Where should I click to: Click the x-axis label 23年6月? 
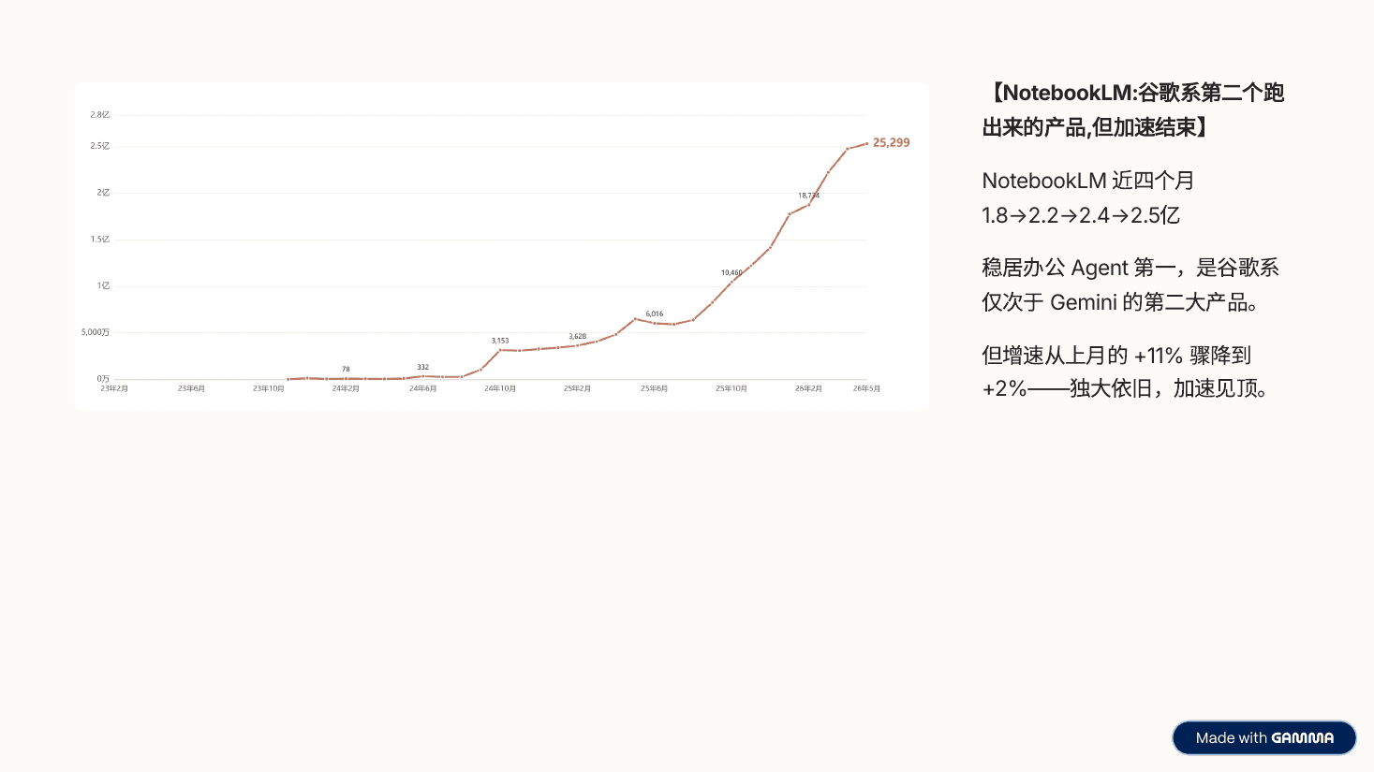coord(191,388)
